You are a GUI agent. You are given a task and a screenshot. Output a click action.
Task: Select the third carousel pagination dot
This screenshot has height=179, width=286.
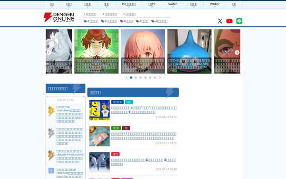click(x=141, y=78)
